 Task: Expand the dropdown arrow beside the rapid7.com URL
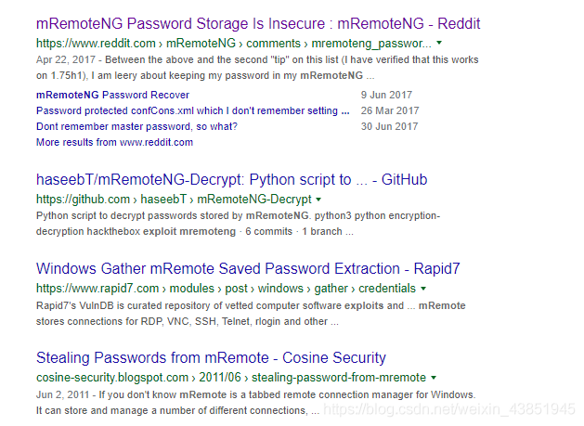(x=422, y=289)
